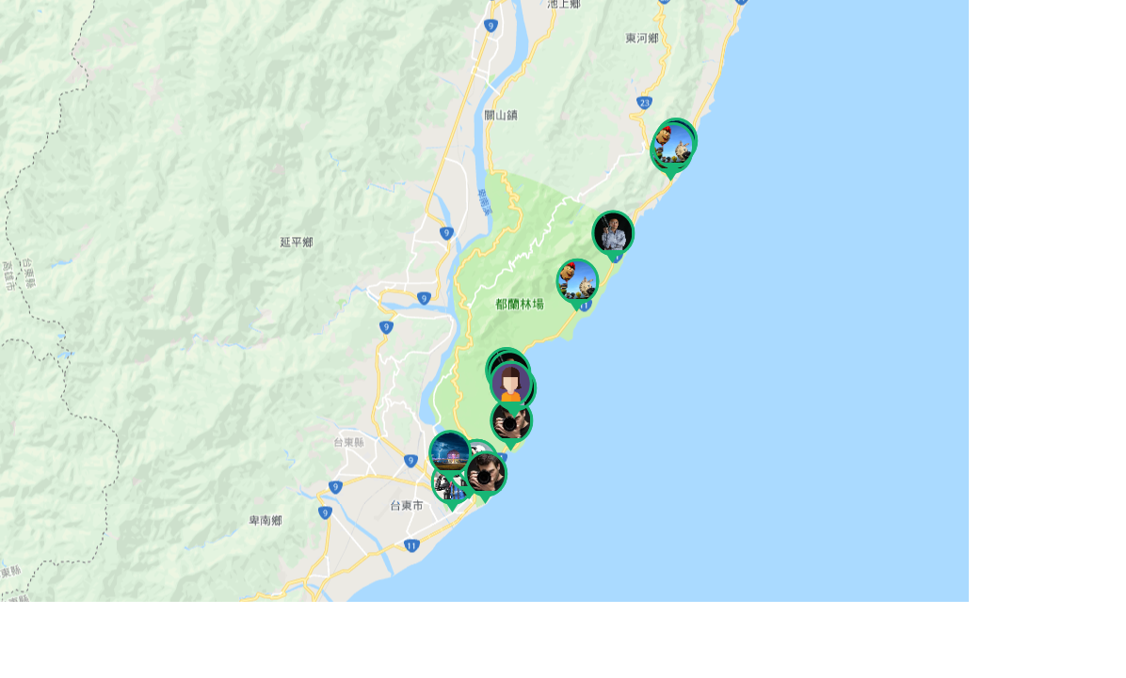1126x678 pixels.
Task: Select the 東河鄉 township label
Action: point(641,38)
